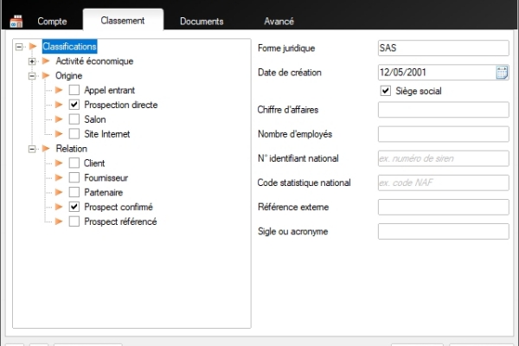
Task: Collapse the Relation tree branch
Action: [x=32, y=149]
